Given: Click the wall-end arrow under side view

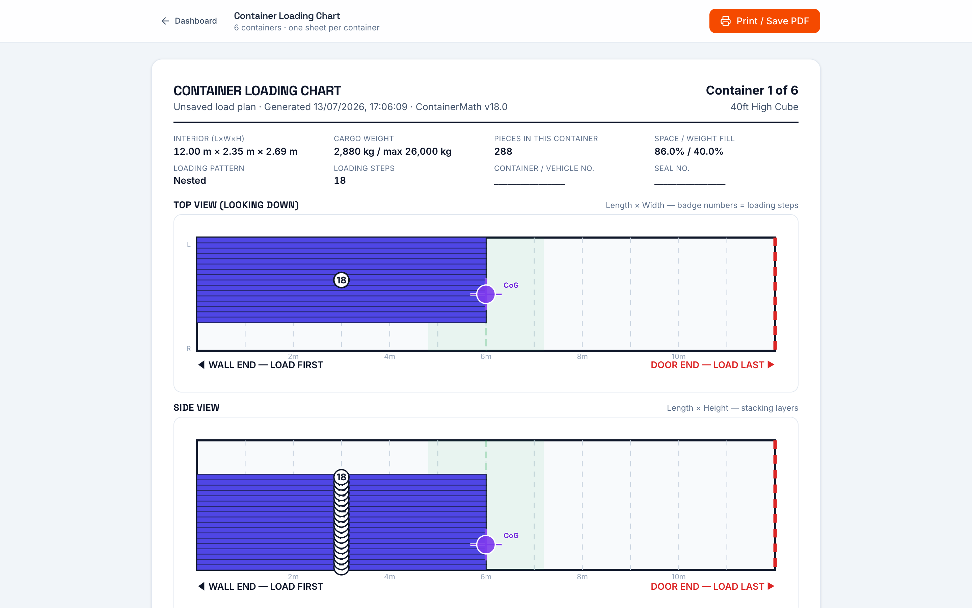Looking at the screenshot, I should coord(201,586).
